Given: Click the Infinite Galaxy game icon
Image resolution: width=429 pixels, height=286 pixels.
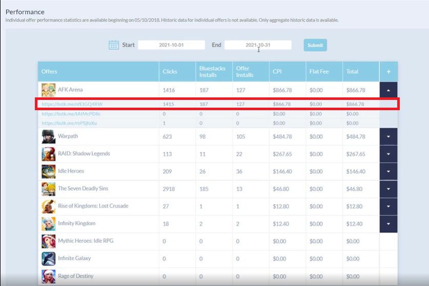Looking at the screenshot, I should 48,259.
